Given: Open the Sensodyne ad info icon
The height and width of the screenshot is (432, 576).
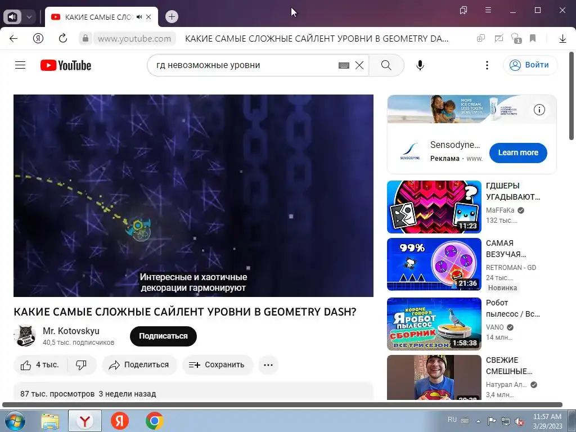Looking at the screenshot, I should point(539,110).
